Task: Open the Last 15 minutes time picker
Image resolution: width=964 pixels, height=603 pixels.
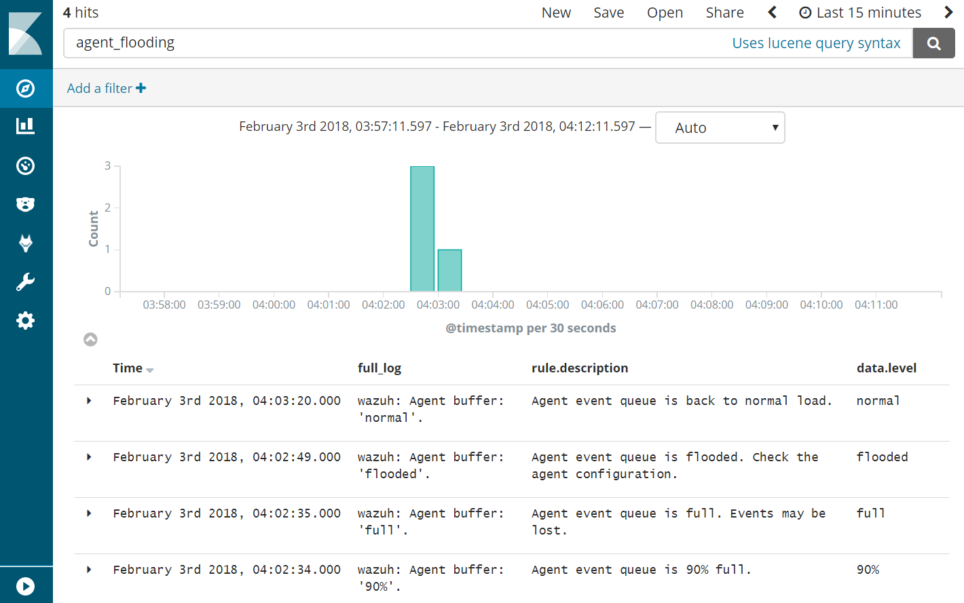Action: pos(860,13)
